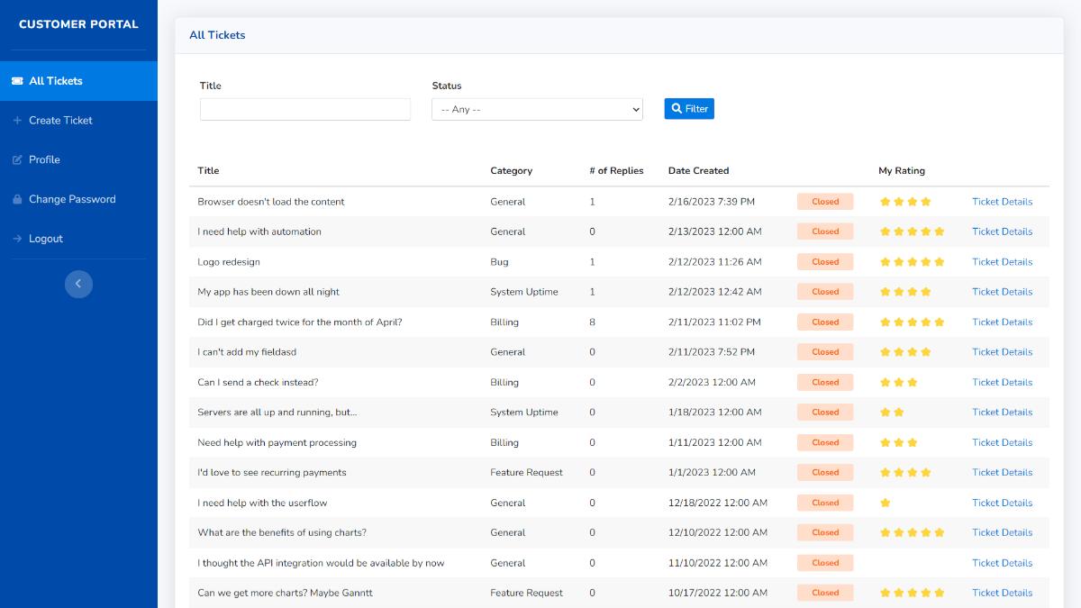Click the first star rating for 'I need help with the userflow'
The image size is (1081, 608).
(885, 503)
